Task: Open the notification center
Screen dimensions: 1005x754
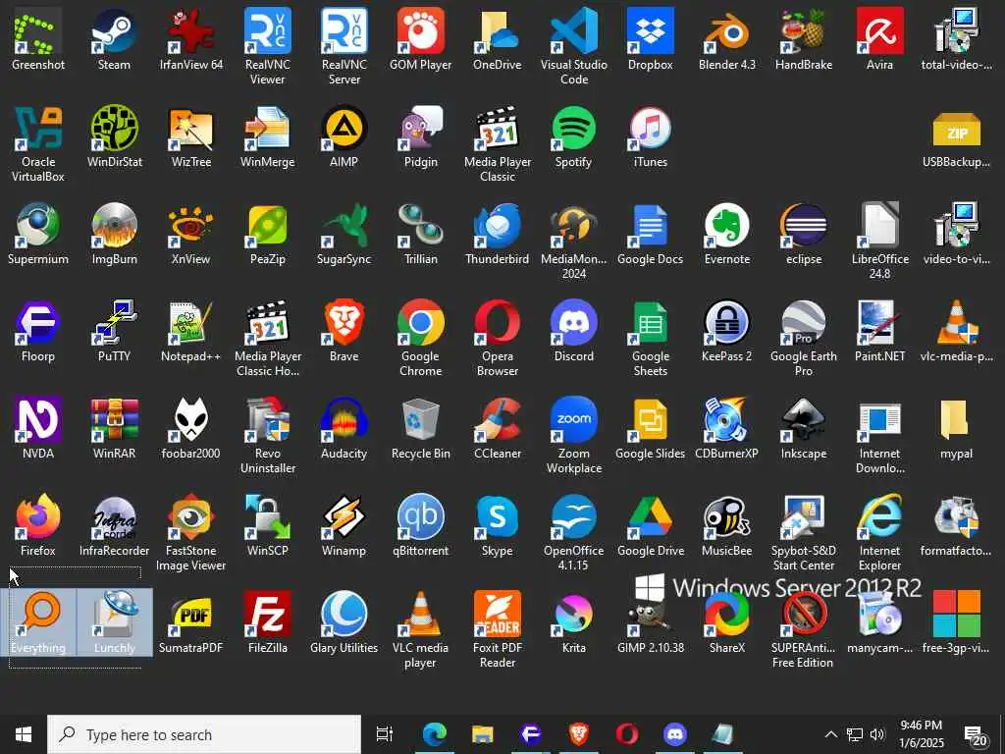Action: coord(976,735)
